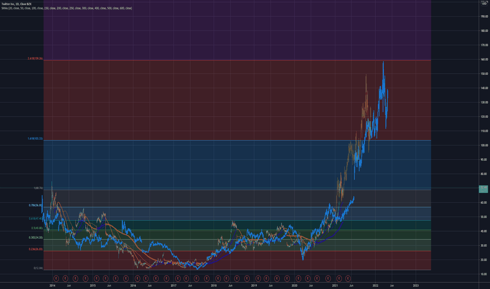Click the 2019 label on time axis
Screen dimensions: 490x289
pyautogui.click(x=254, y=285)
